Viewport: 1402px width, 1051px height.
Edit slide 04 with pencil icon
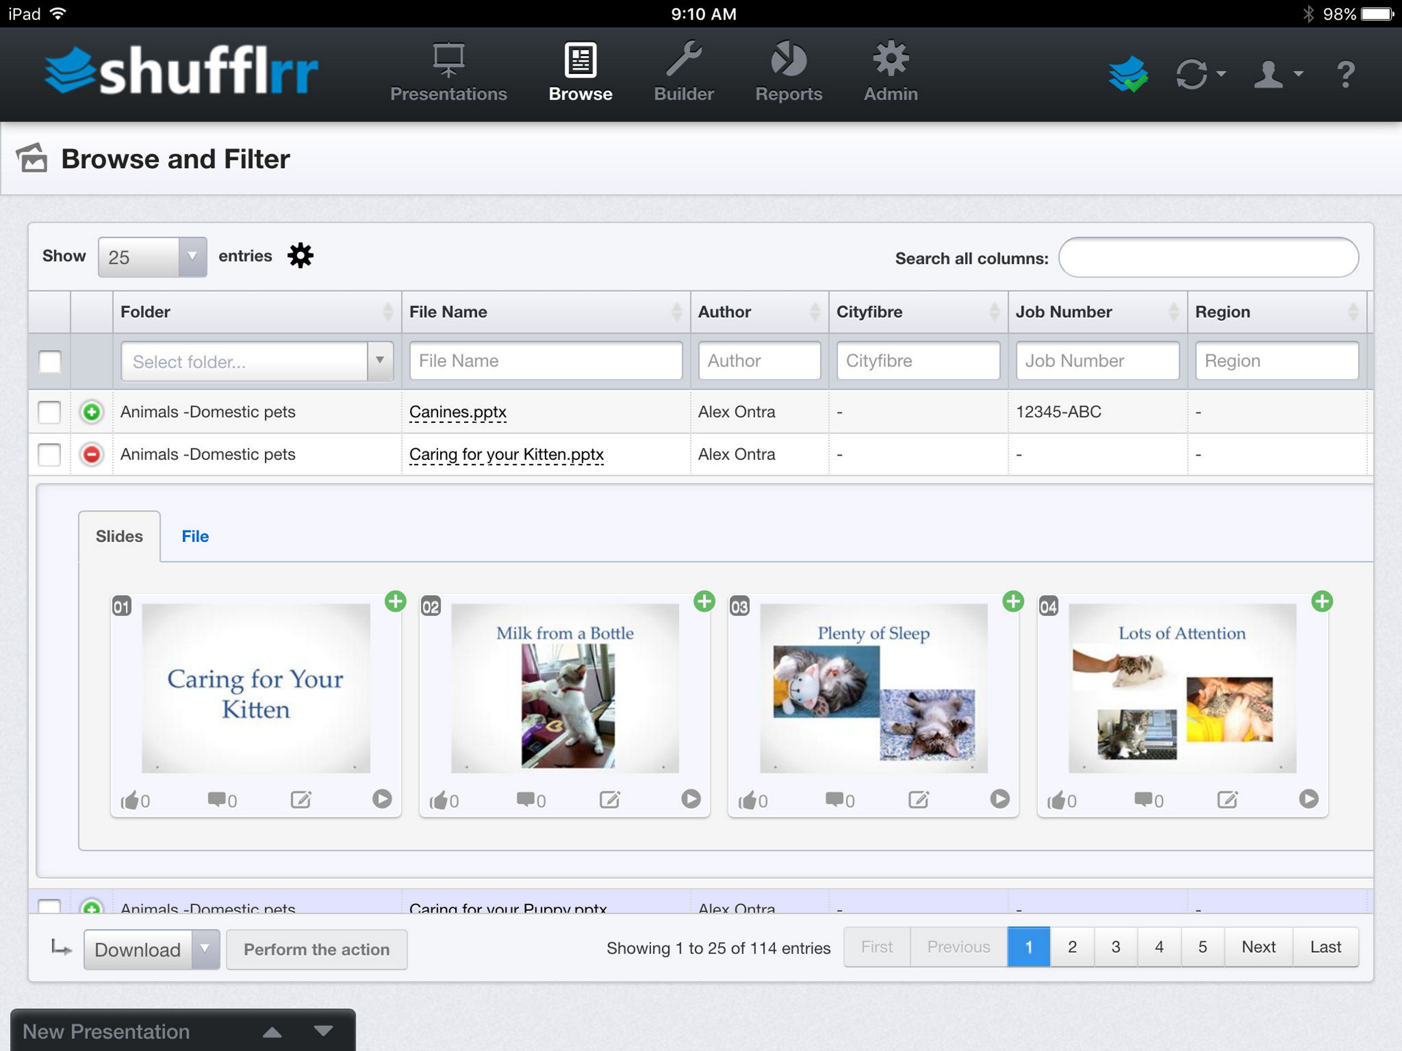click(x=1228, y=800)
